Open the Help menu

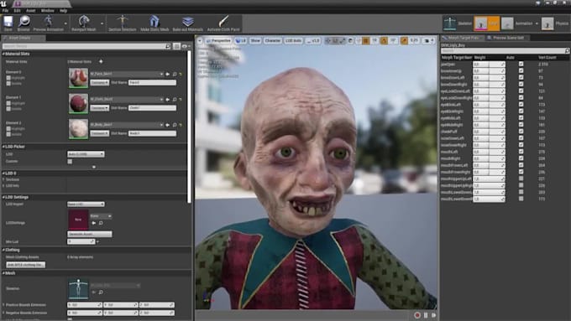click(x=63, y=11)
